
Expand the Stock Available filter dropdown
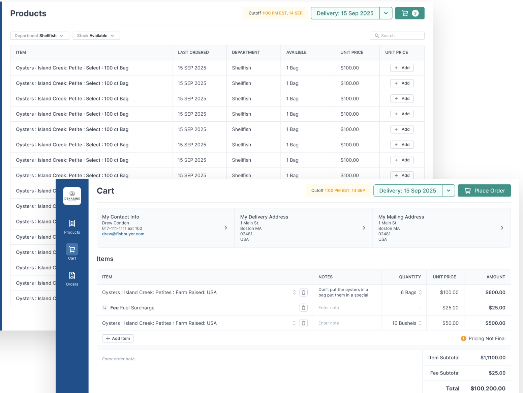96,36
